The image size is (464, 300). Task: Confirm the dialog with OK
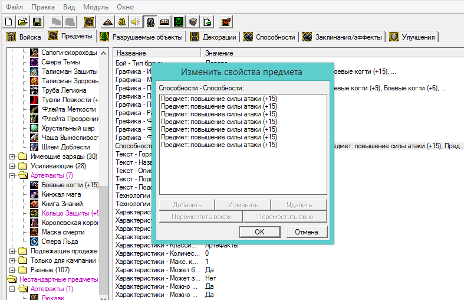259,232
